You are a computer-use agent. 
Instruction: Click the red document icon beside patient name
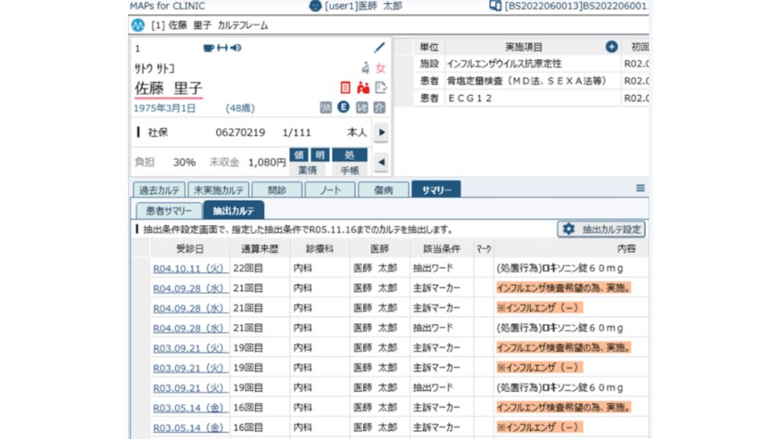pyautogui.click(x=345, y=88)
